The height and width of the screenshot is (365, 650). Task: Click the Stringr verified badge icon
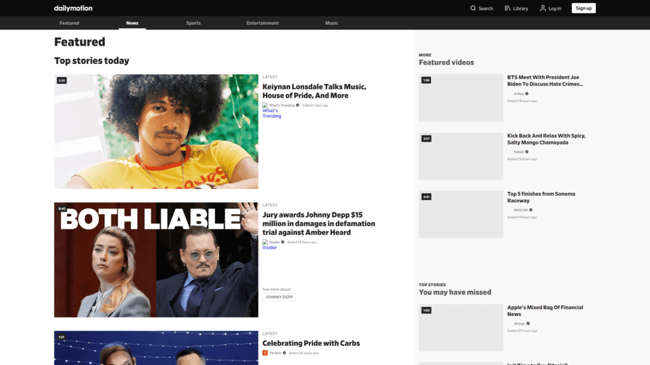point(528,324)
